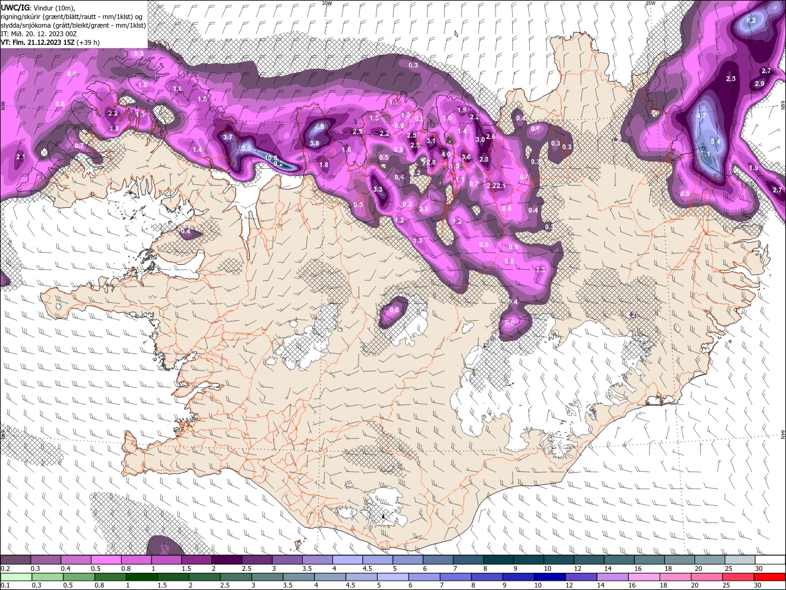This screenshot has width=786, height=590.
Task: Pick the 0.8 rain legend swatch
Action: (x=110, y=577)
